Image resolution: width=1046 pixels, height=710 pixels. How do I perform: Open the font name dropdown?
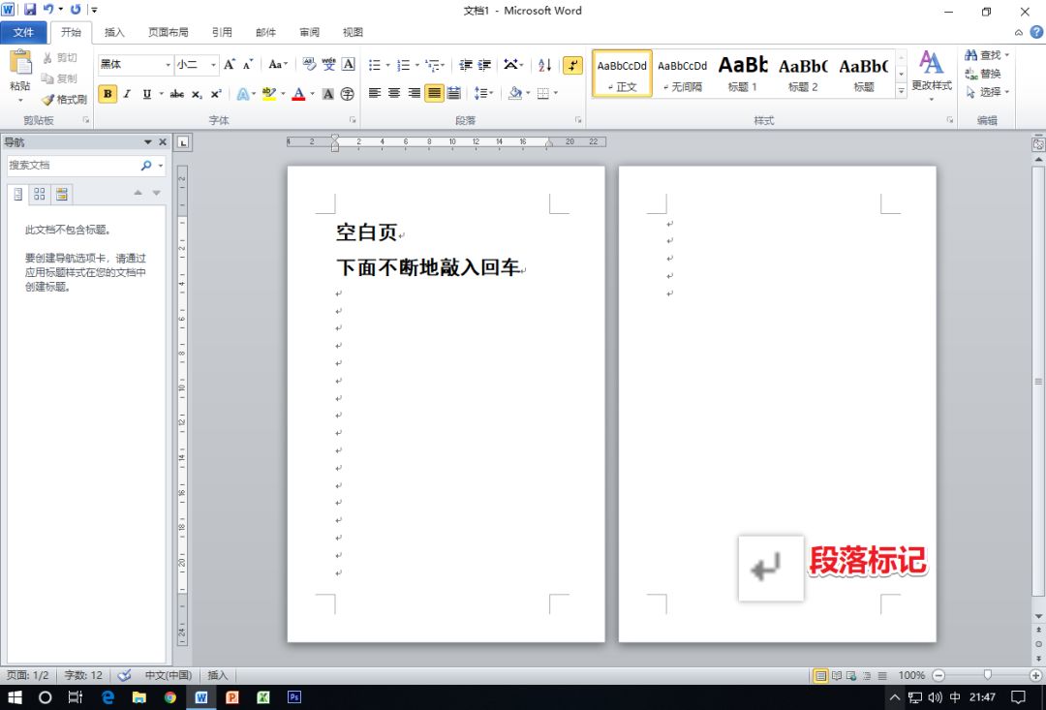[x=168, y=65]
